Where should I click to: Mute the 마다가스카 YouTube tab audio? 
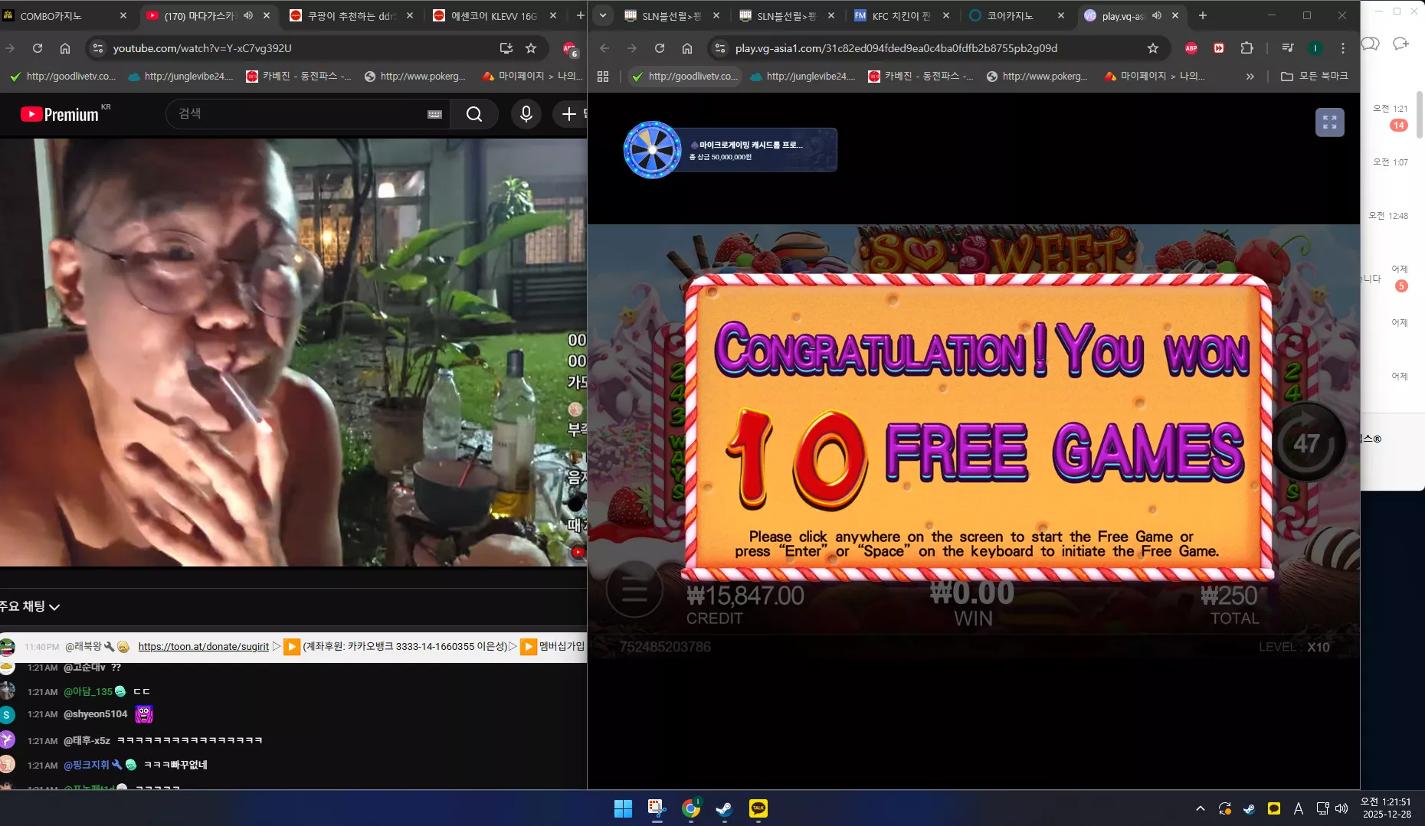248,15
